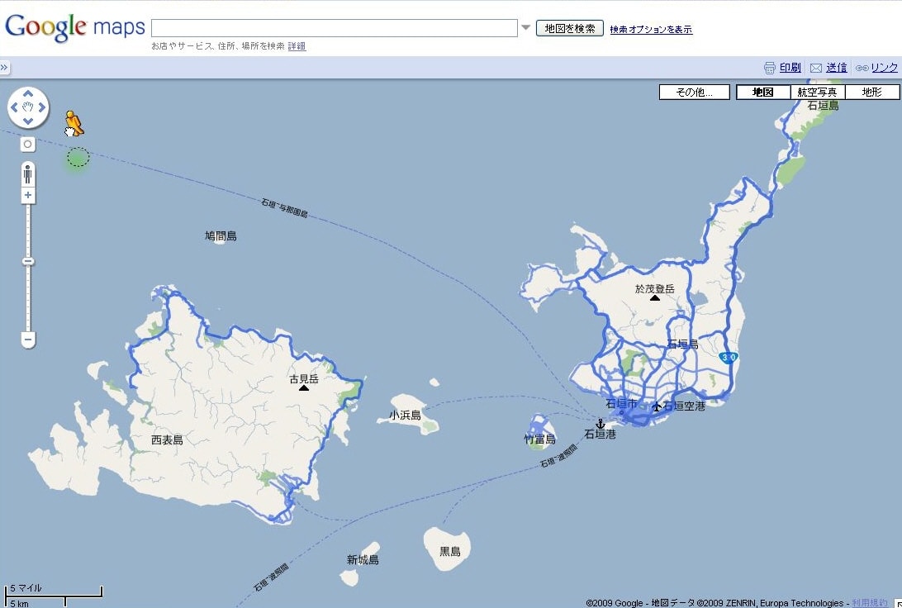Click the chain link icon
Screen dimensions: 902x608
(862, 68)
